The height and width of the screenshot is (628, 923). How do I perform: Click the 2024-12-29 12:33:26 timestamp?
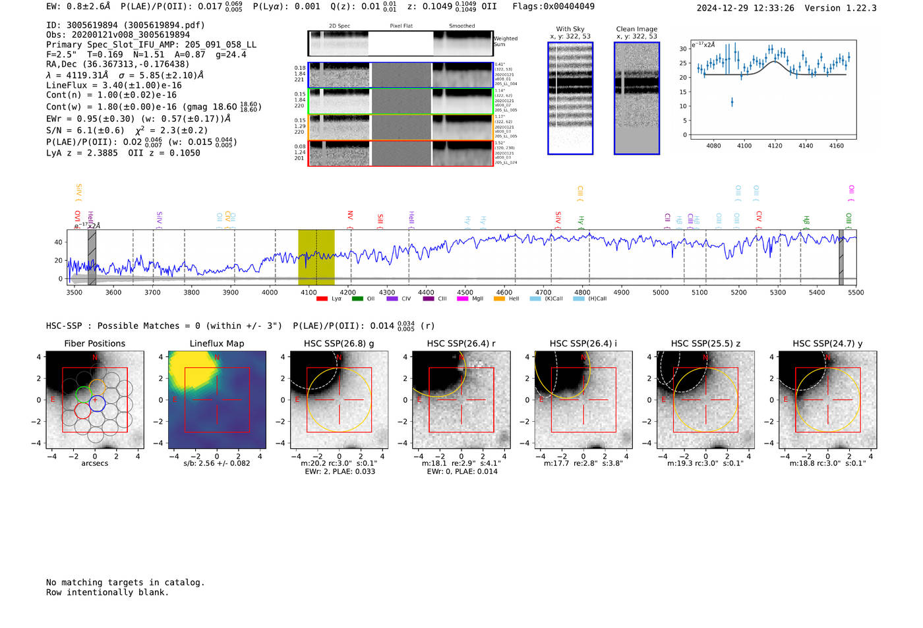[x=746, y=8]
